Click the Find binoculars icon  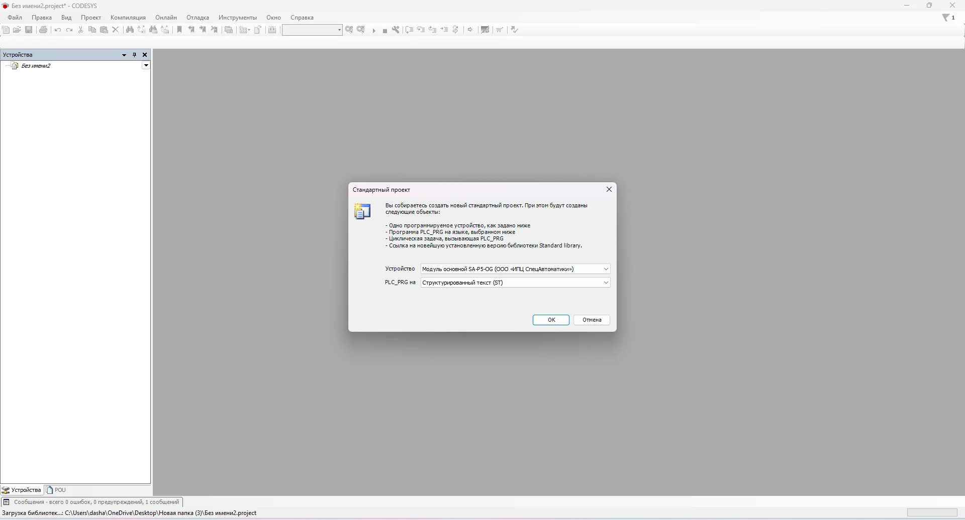click(130, 30)
